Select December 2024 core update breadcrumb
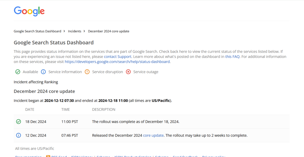 [109, 31]
